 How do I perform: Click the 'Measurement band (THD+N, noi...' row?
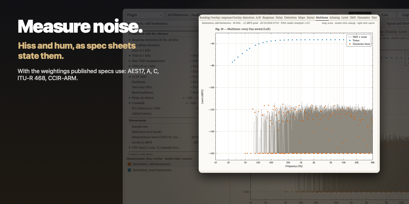coord(164,137)
